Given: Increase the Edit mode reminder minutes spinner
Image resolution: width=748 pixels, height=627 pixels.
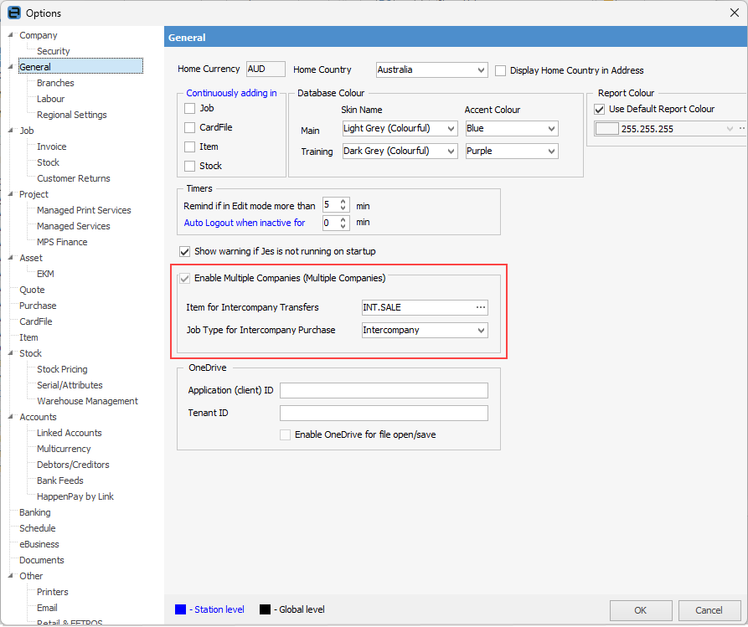Looking at the screenshot, I should click(x=343, y=202).
